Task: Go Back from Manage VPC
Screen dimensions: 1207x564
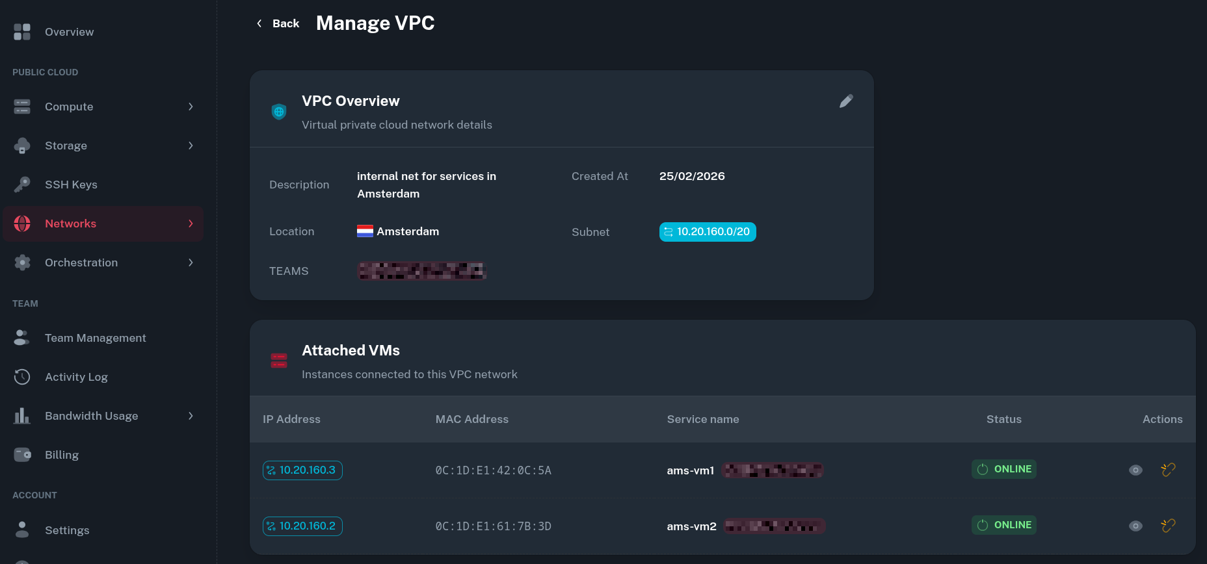Action: tap(278, 23)
